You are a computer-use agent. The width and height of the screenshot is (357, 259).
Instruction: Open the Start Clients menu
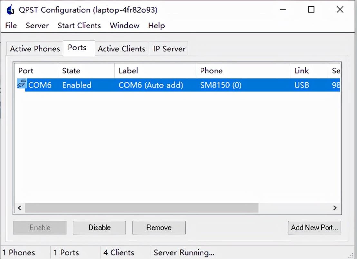click(79, 25)
